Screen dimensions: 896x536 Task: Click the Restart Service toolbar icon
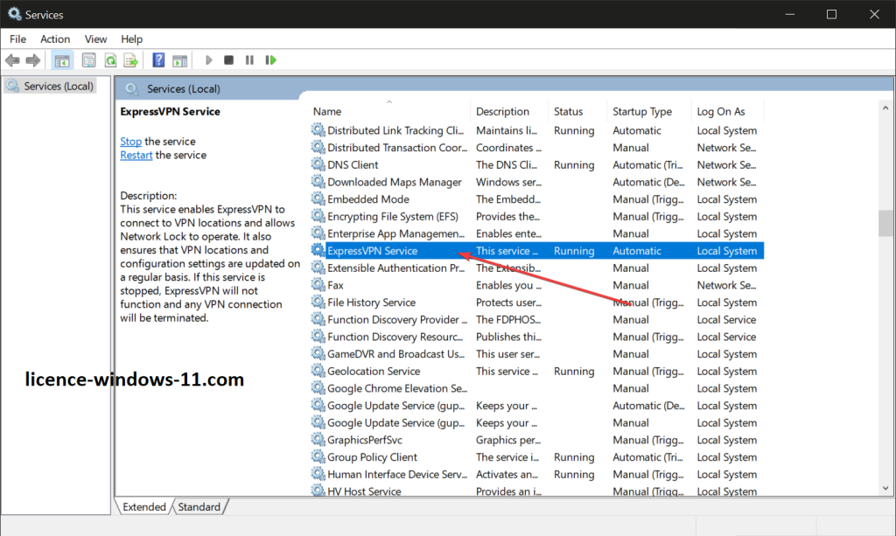point(271,60)
